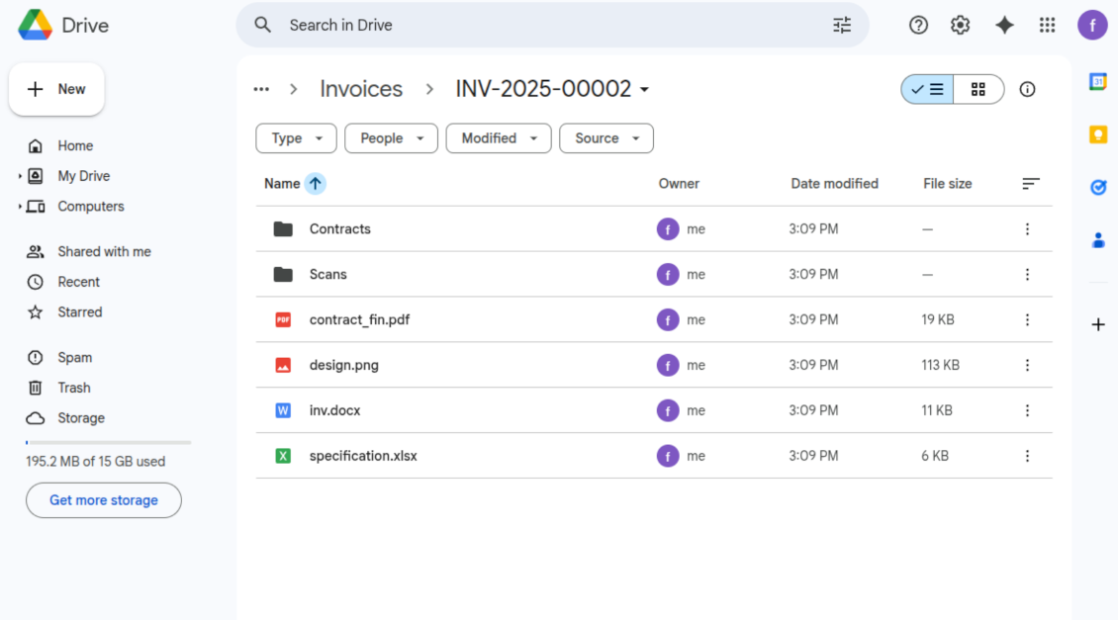Click advanced search options icon
Screen dimensions: 1118x620
[x=842, y=26]
